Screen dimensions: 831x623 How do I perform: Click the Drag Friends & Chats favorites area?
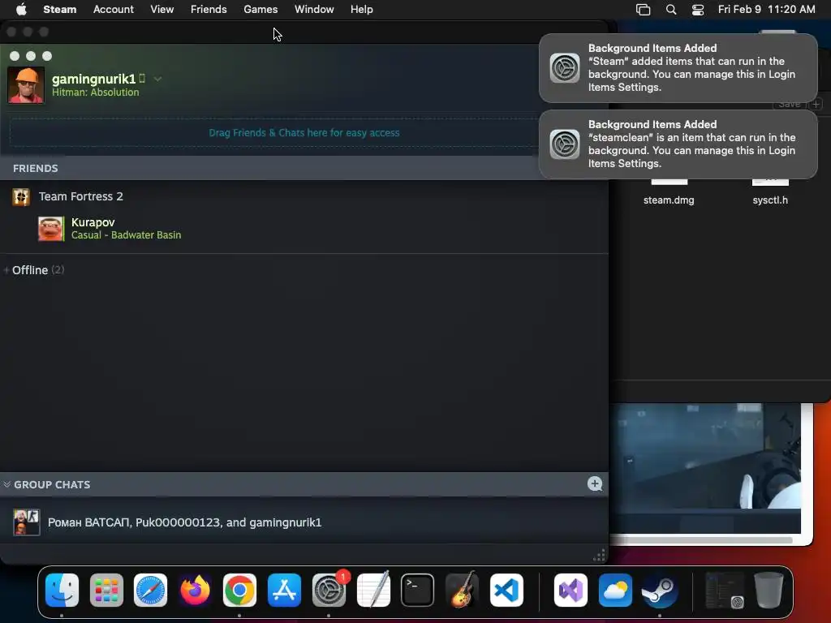(x=304, y=133)
